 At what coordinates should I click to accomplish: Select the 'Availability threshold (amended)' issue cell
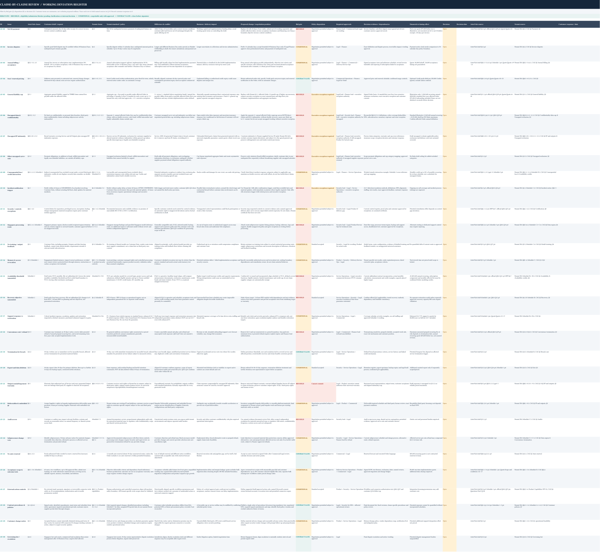(17, 285)
